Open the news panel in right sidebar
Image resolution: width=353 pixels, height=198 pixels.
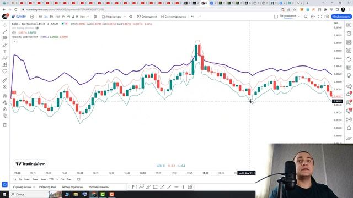(x=349, y=42)
